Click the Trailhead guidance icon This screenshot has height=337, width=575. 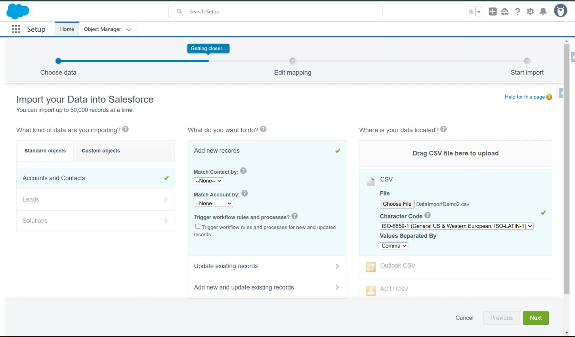point(505,12)
